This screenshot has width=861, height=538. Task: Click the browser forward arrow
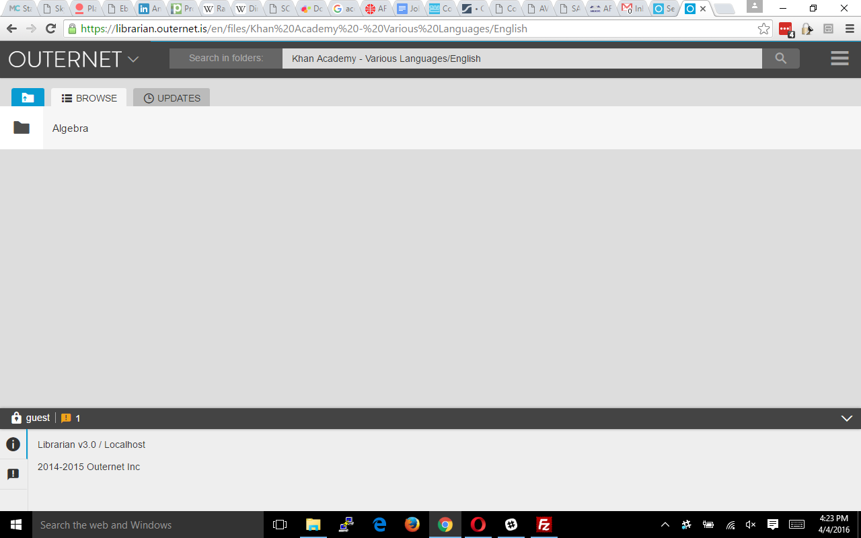[x=31, y=29]
